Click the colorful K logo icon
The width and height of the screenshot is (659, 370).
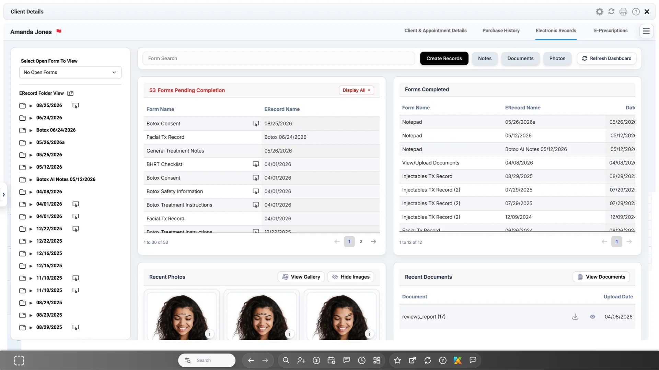458,360
